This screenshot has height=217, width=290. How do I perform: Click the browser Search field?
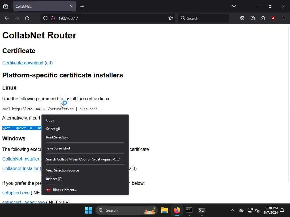(x=203, y=18)
